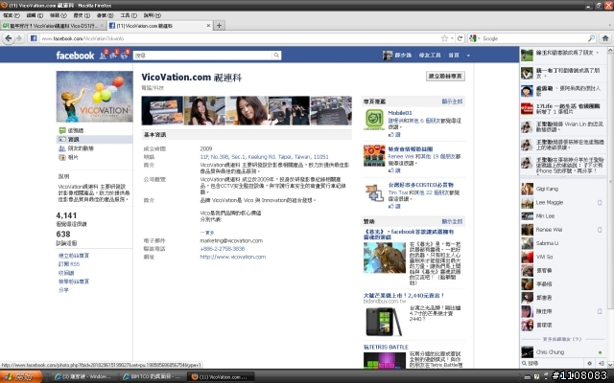Expand the 'more' link in description
Image resolution: width=614 pixels, height=383 pixels.
point(207,233)
